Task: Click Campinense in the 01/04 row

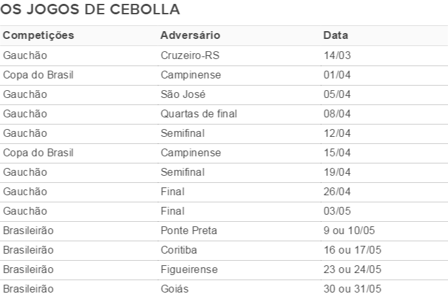Action: tap(191, 75)
